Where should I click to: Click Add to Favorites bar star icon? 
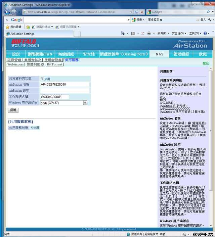point(28,27)
